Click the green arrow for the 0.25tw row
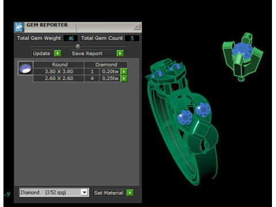 124,78
